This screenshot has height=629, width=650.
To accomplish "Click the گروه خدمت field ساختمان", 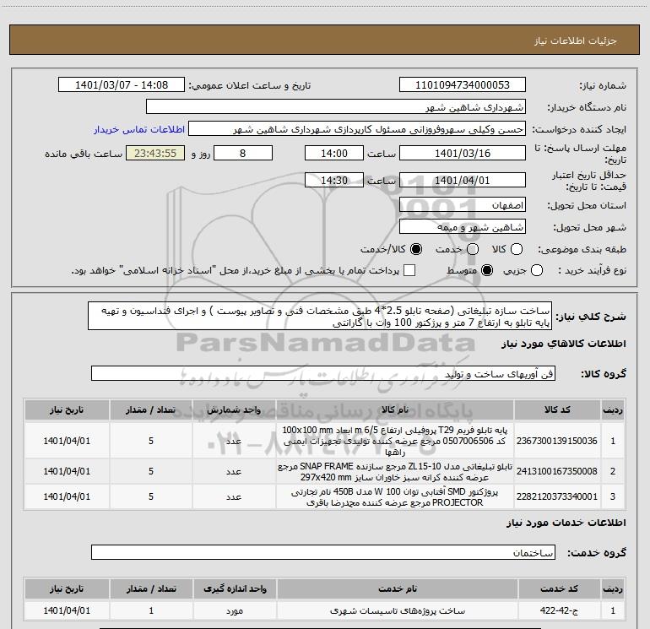I will click(x=323, y=552).
